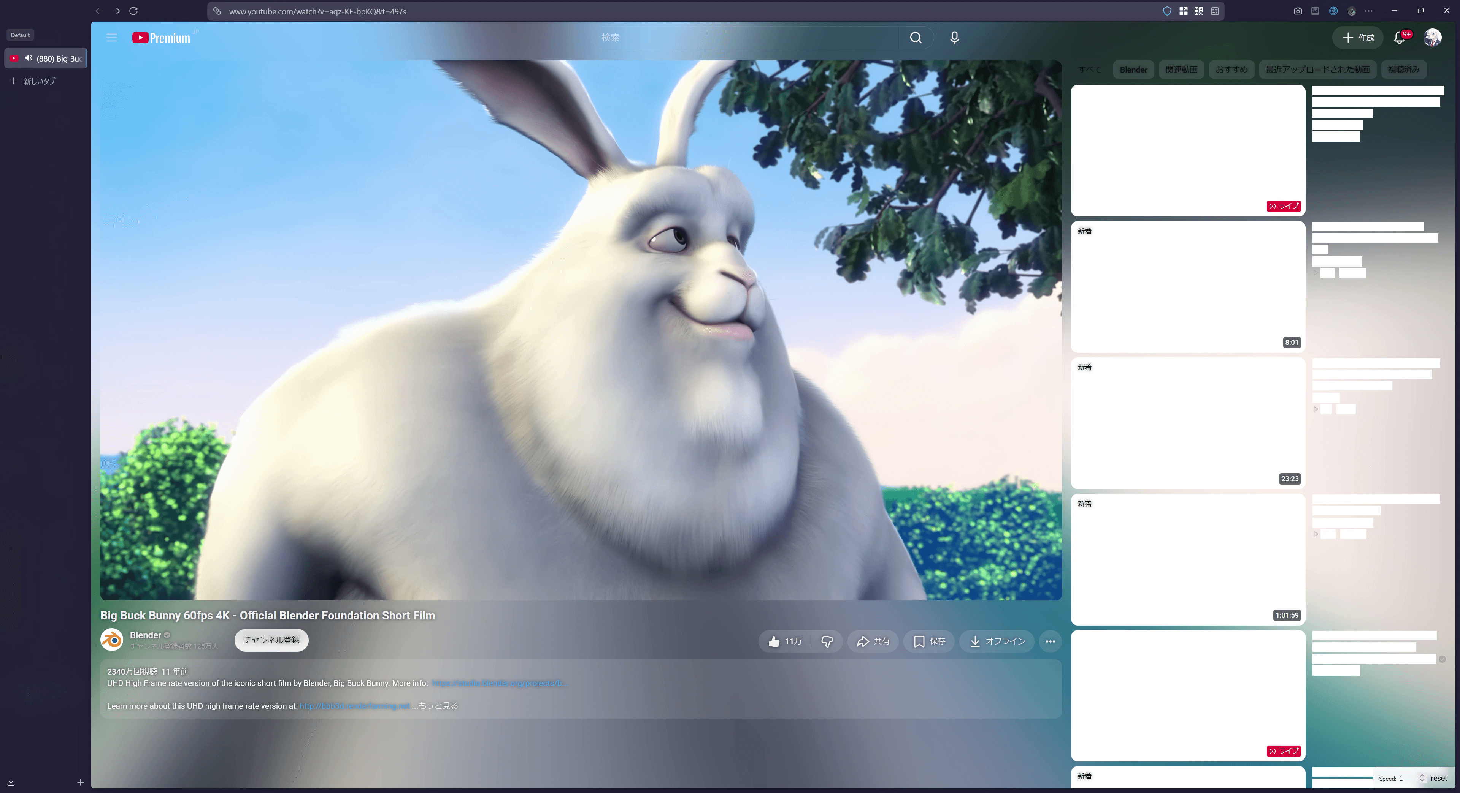
Task: Like the video with thumbs-up 11万
Action: (x=784, y=641)
